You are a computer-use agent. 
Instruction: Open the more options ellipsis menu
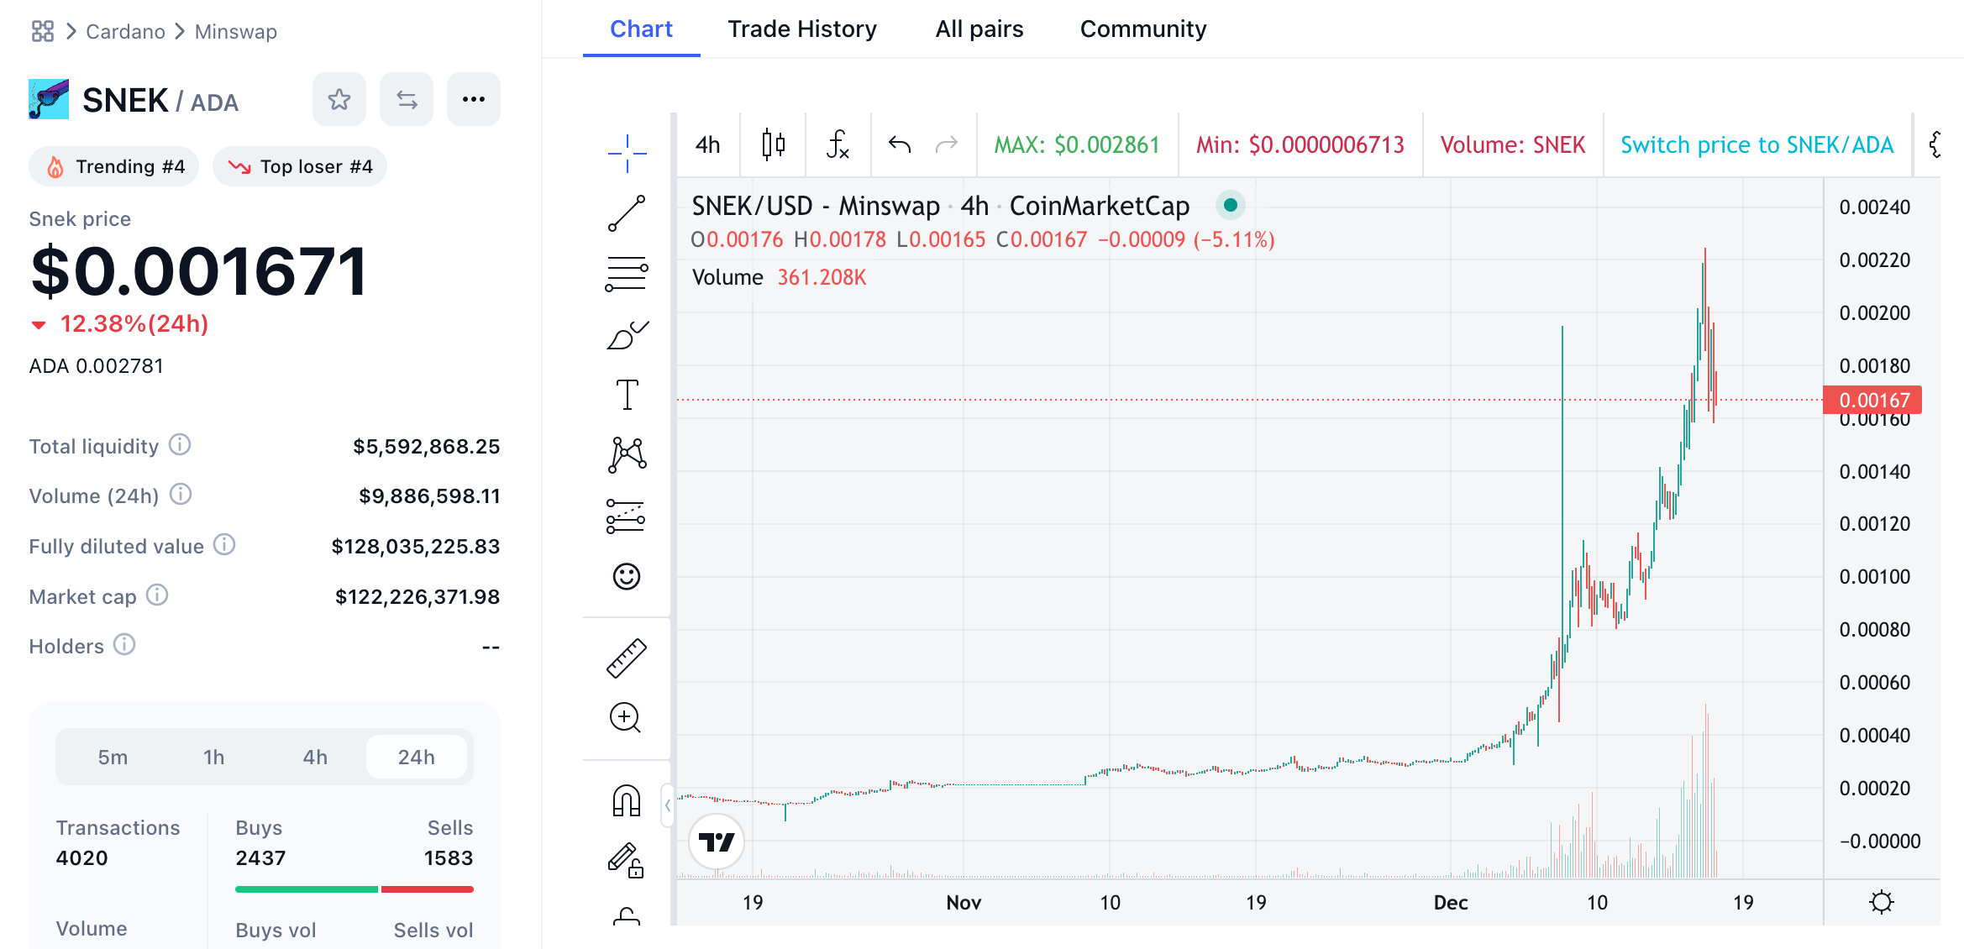(x=474, y=99)
